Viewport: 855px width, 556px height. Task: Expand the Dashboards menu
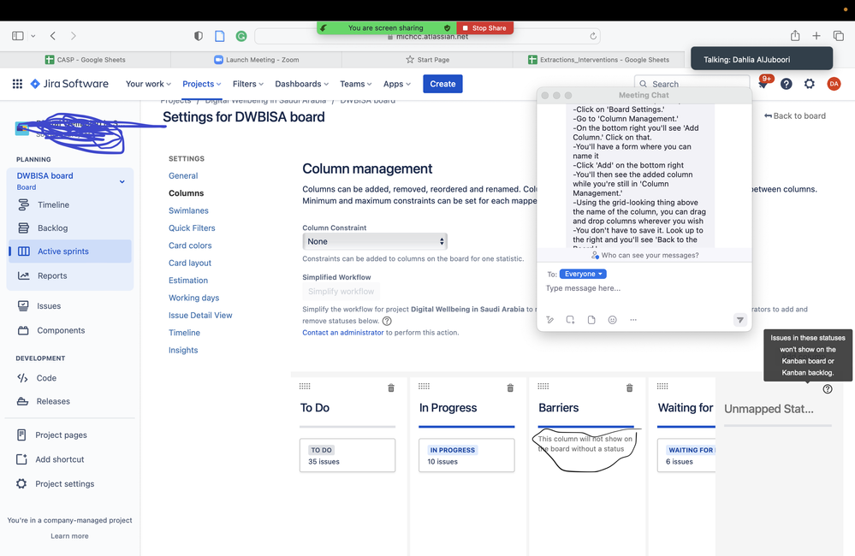301,84
